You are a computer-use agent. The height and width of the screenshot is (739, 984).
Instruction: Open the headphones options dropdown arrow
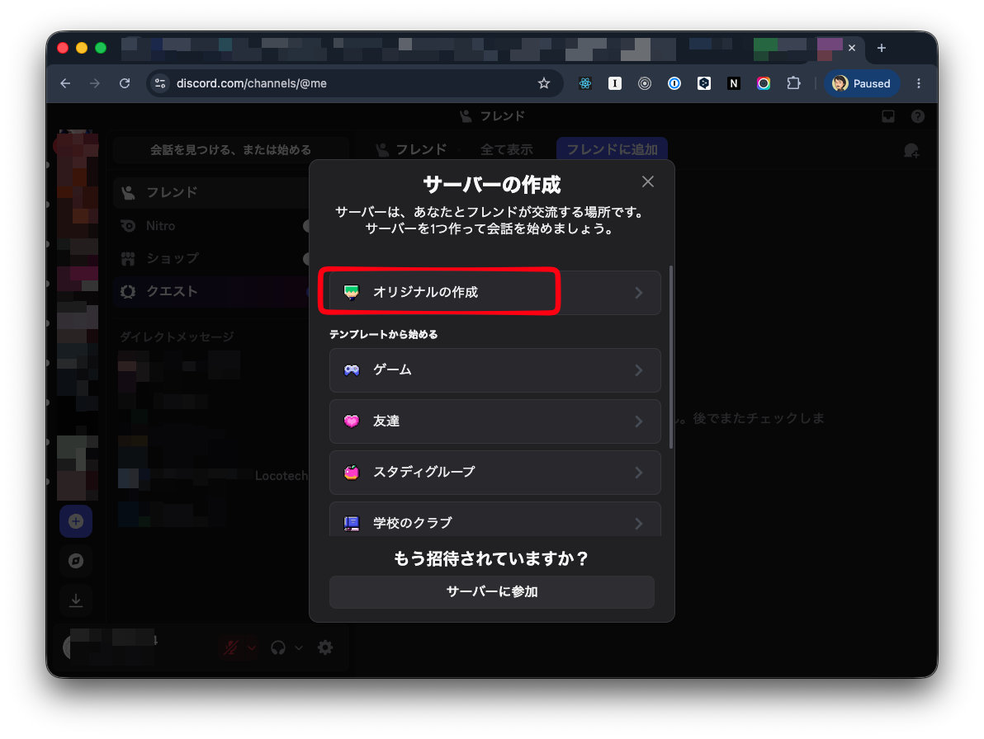tap(299, 647)
